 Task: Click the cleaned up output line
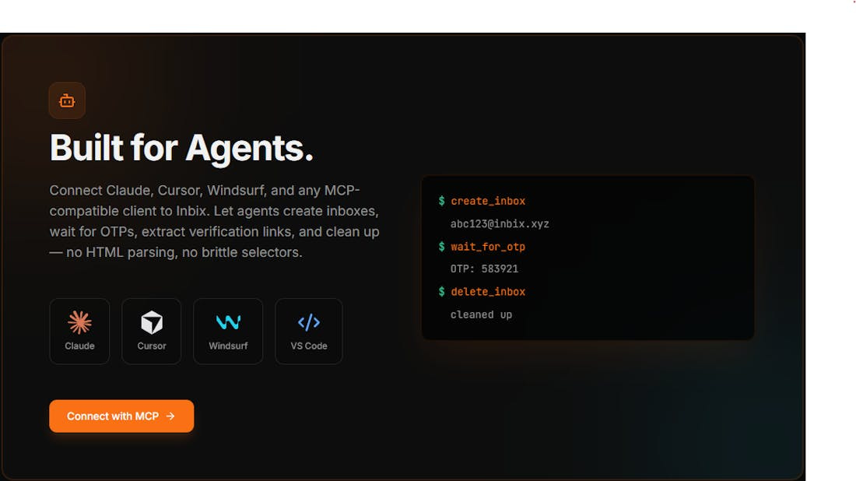481,314
